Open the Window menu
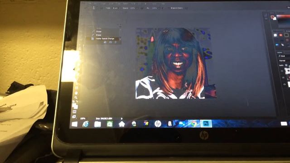The image size is (290, 163). (x=155, y=4)
